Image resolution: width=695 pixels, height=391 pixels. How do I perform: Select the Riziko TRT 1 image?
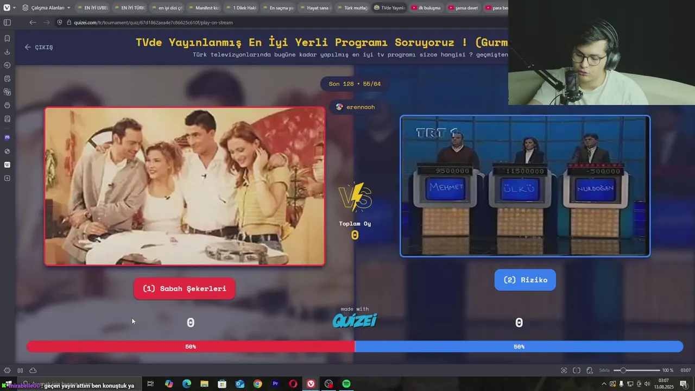[x=525, y=186]
